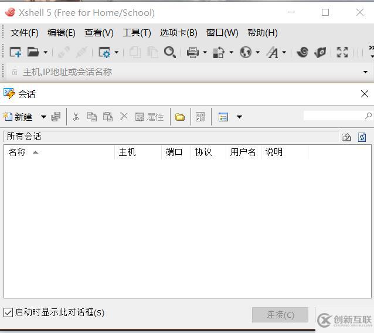Open the 窗口(W) menu
374x333 pixels.
click(x=222, y=33)
